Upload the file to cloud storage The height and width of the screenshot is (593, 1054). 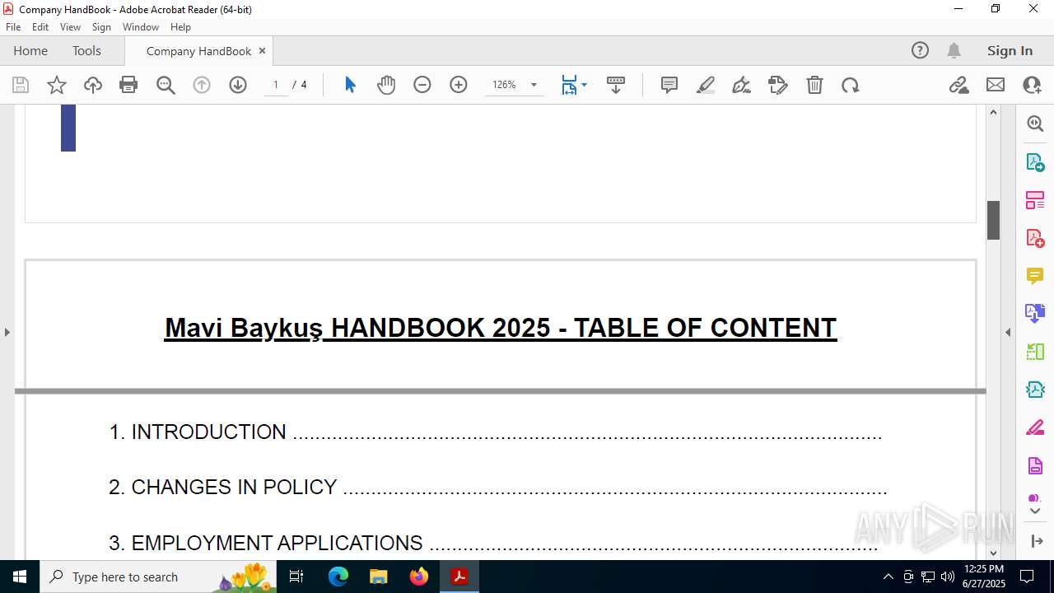pyautogui.click(x=93, y=85)
